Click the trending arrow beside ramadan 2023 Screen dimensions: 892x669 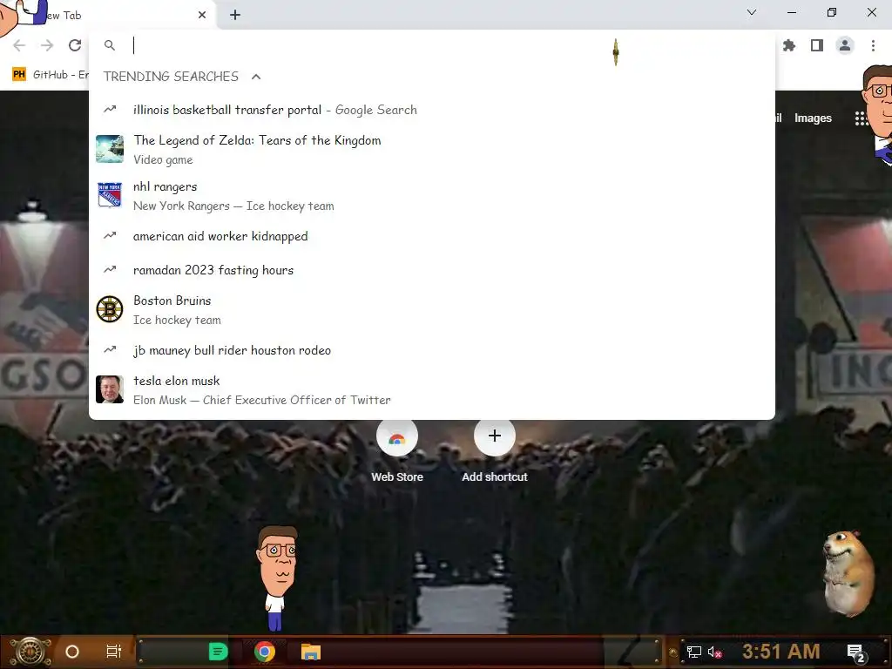coord(110,270)
